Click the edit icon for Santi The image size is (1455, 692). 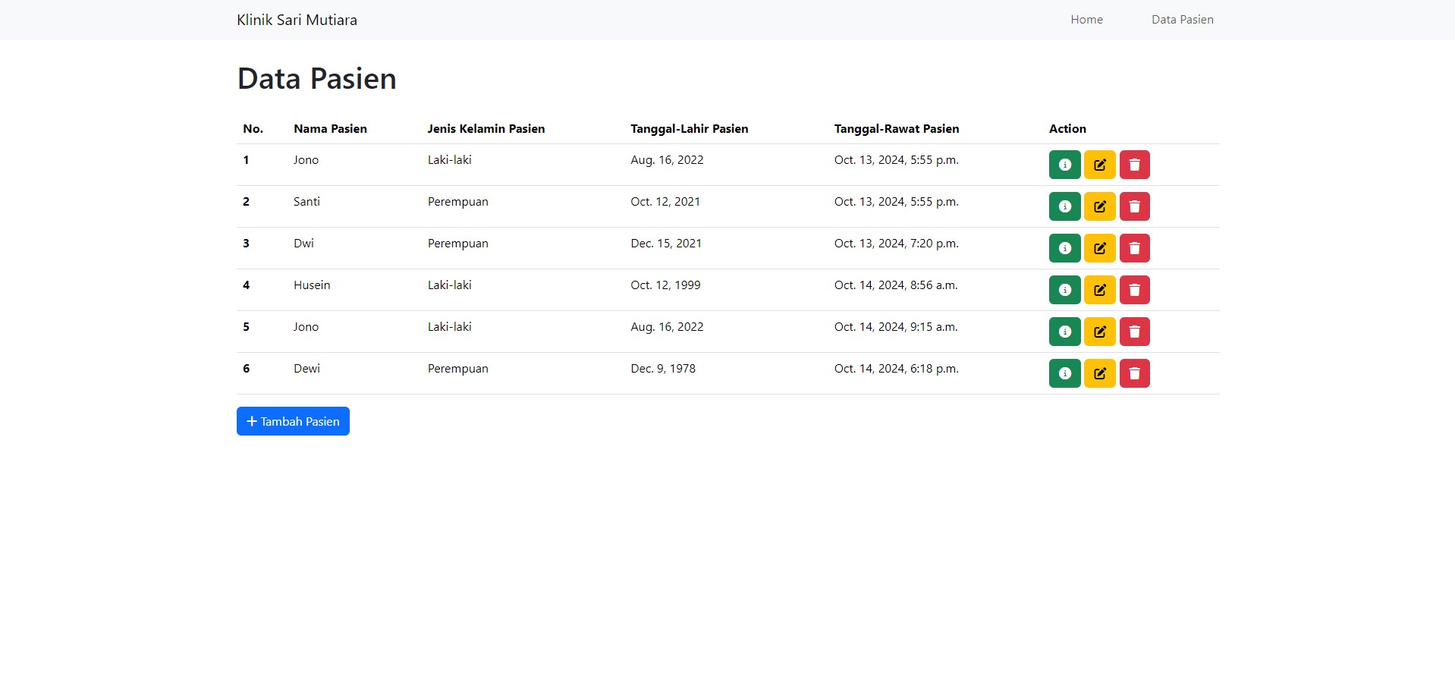[1099, 206]
